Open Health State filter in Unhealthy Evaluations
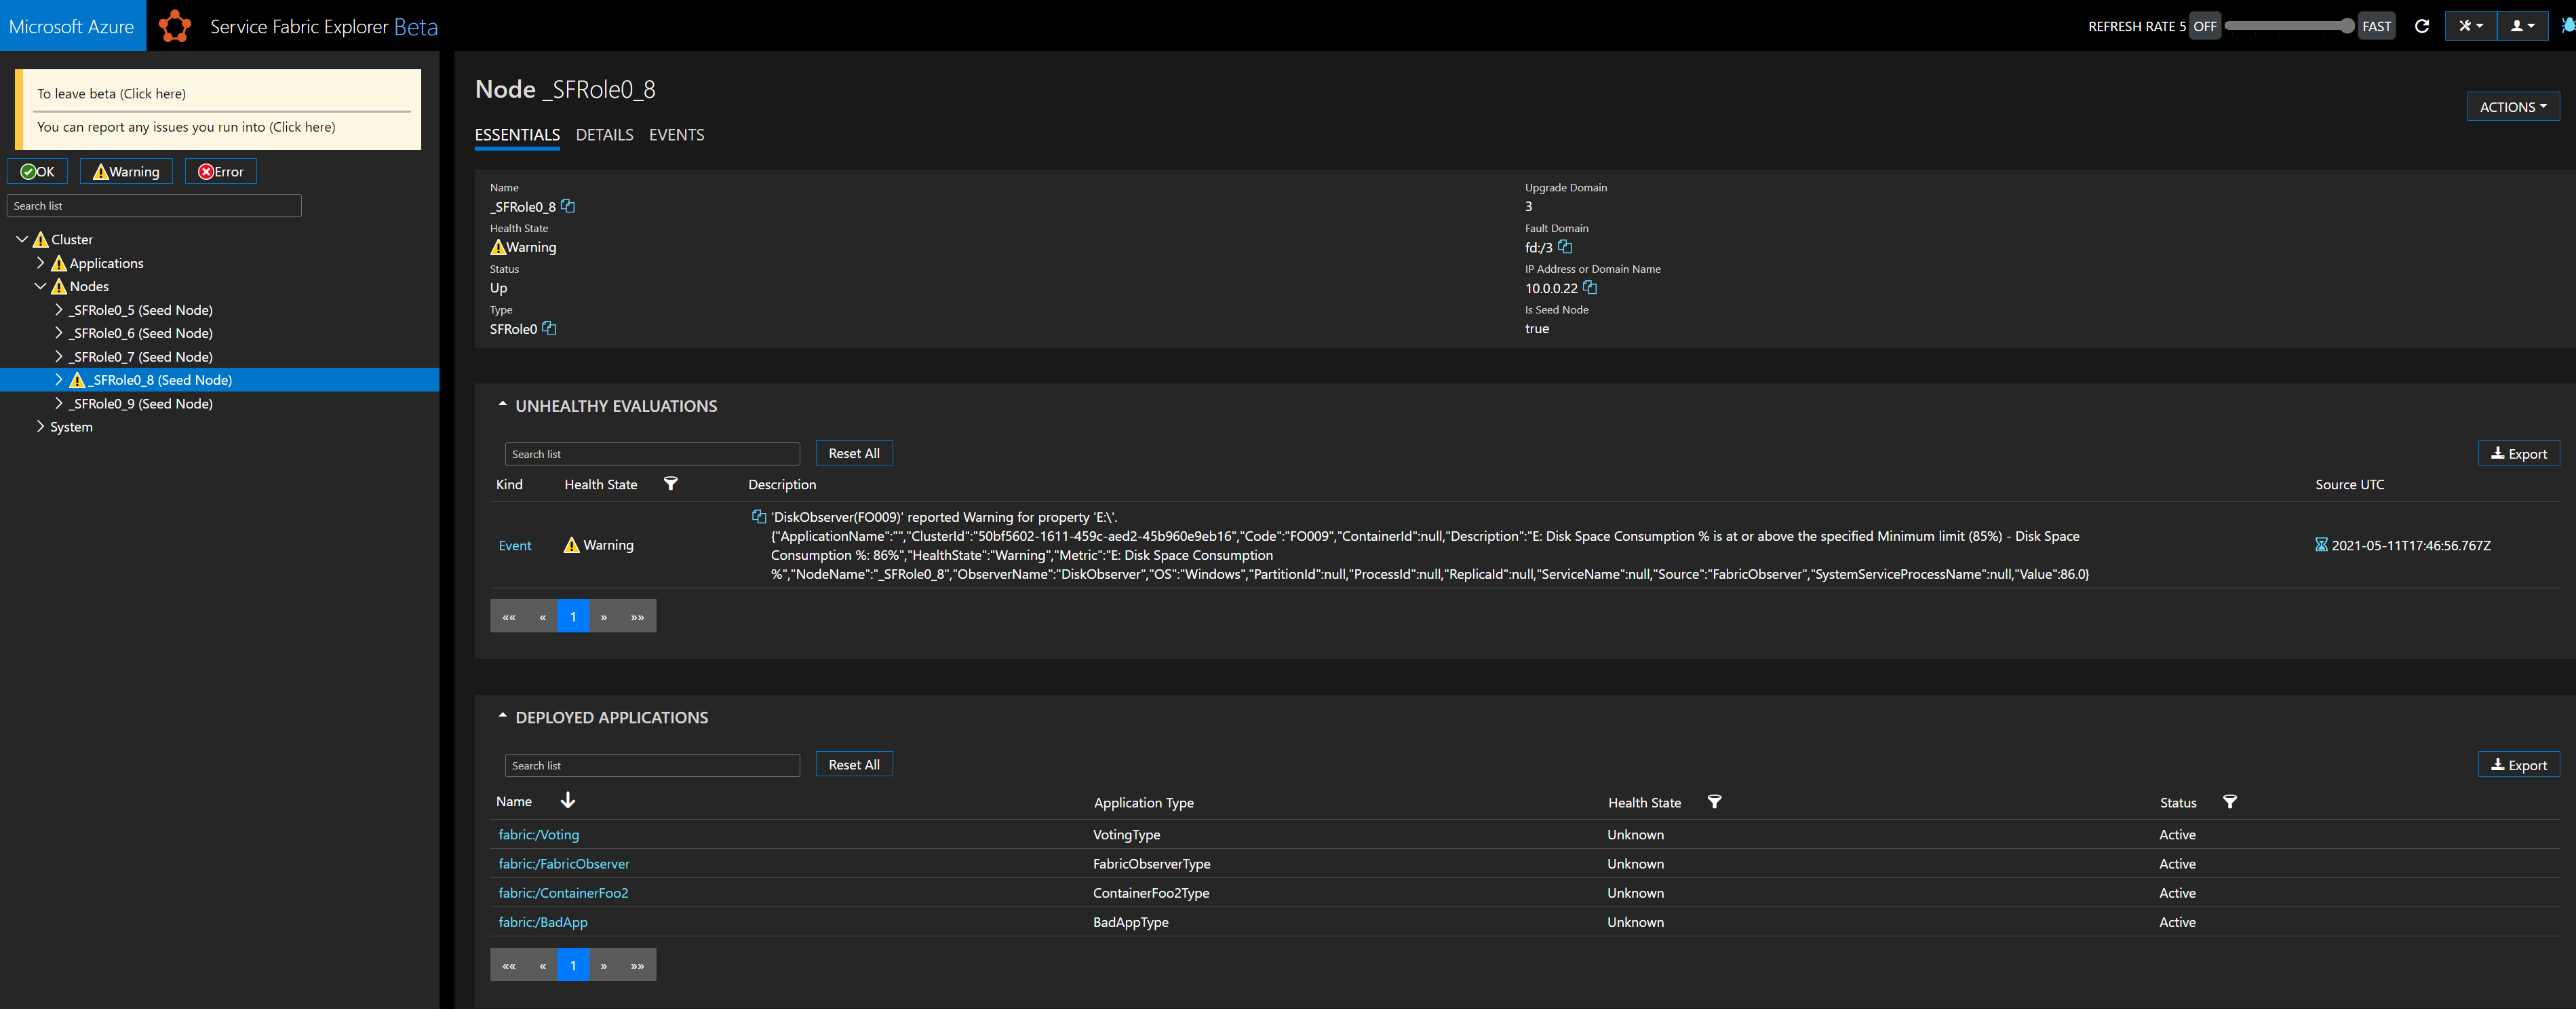Image resolution: width=2576 pixels, height=1009 pixels. (671, 484)
